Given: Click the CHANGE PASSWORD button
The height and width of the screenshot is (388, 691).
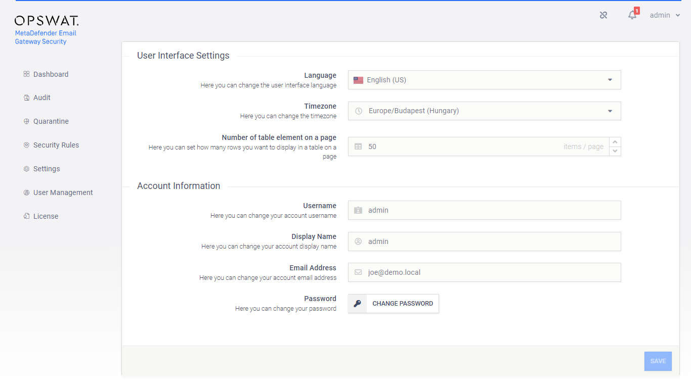Looking at the screenshot, I should click(x=394, y=304).
